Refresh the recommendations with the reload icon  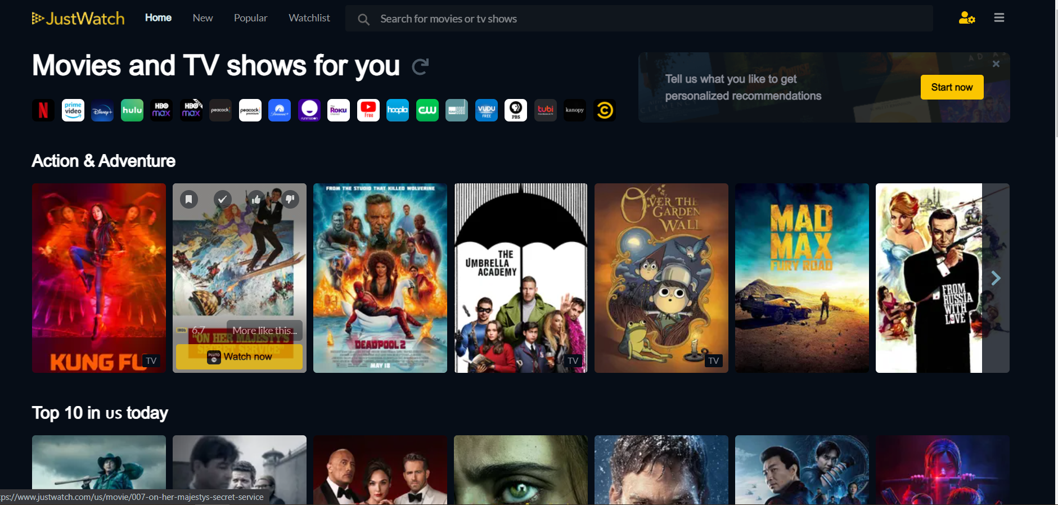(420, 66)
